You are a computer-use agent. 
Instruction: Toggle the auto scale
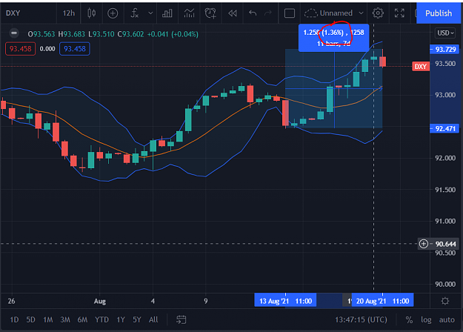pos(447,319)
